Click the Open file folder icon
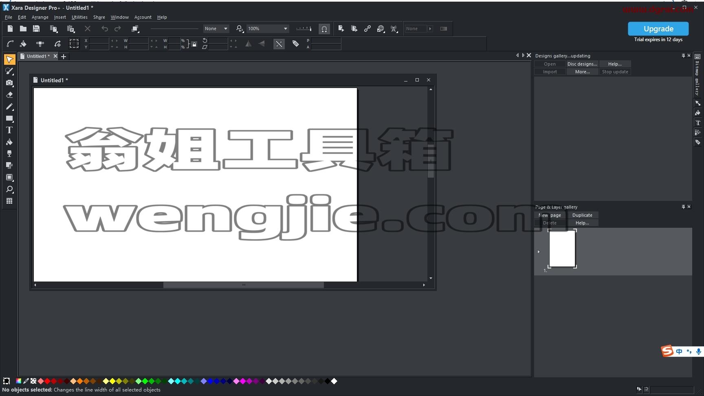 23,29
